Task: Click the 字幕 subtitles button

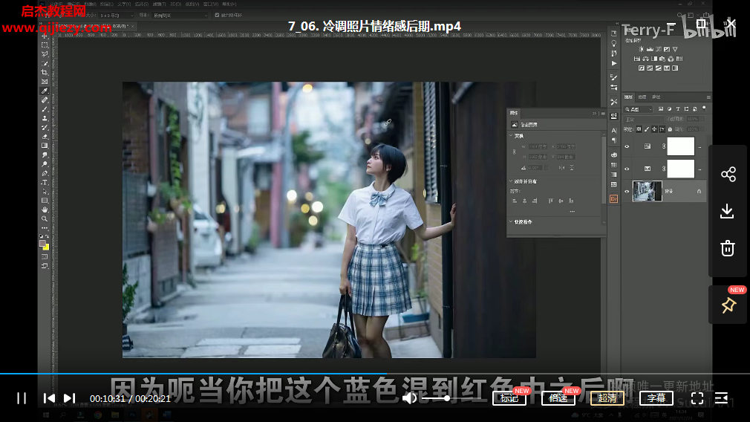Action: point(656,398)
